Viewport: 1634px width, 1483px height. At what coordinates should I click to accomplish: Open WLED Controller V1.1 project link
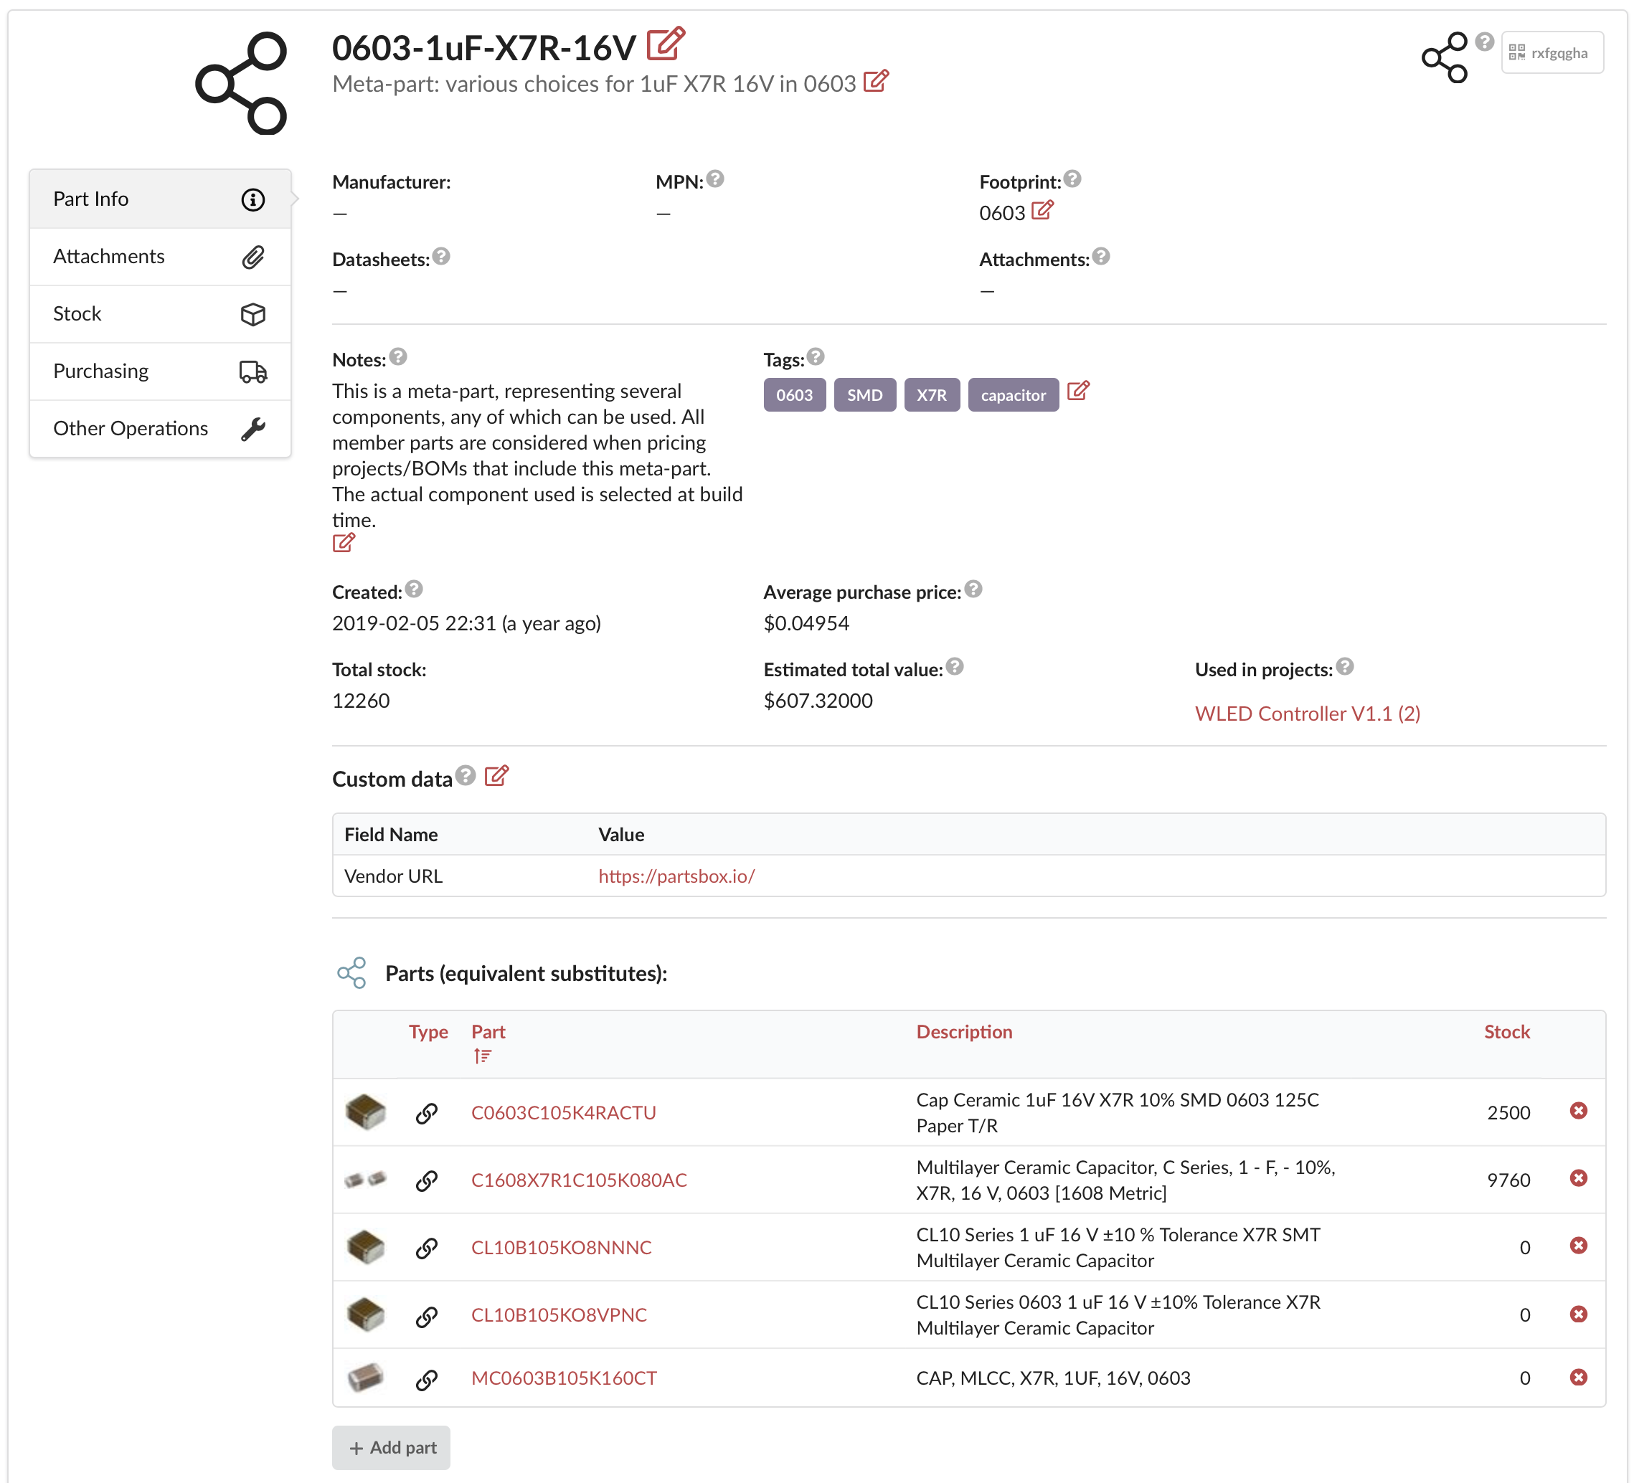click(x=1306, y=713)
